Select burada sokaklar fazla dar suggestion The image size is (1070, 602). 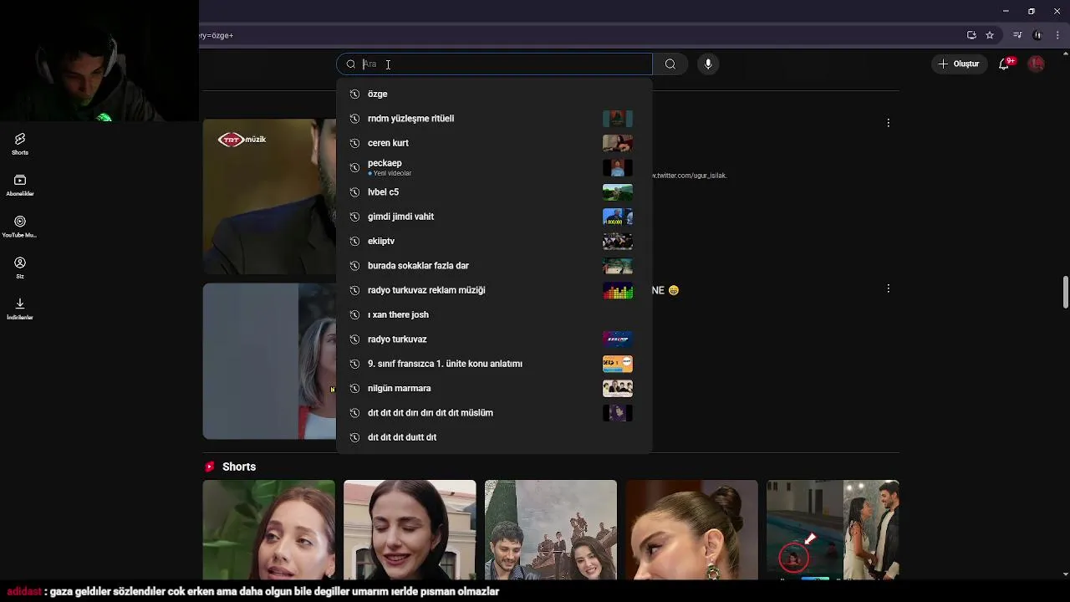tap(494, 266)
